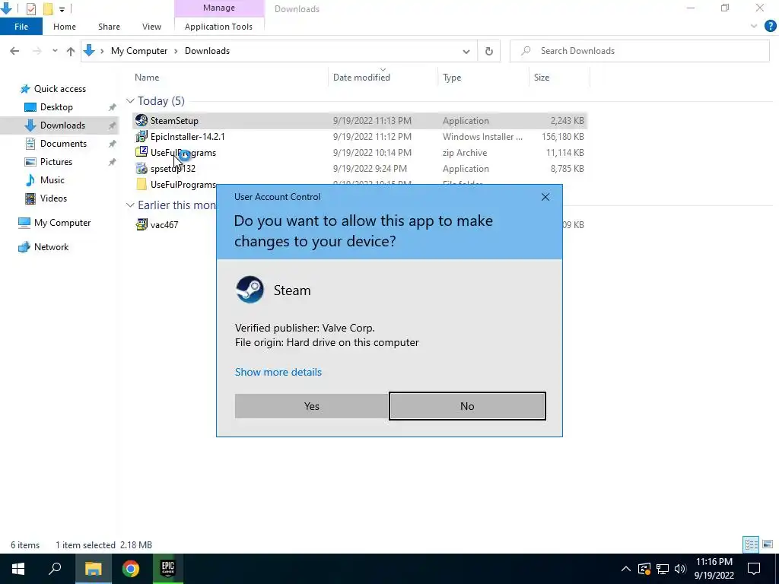Screen dimensions: 779x584
Task: Sort by Type column header
Action: (452, 78)
